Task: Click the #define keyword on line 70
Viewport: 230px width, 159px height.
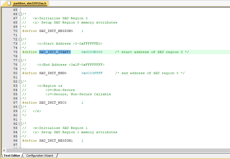Action: pos(30,31)
